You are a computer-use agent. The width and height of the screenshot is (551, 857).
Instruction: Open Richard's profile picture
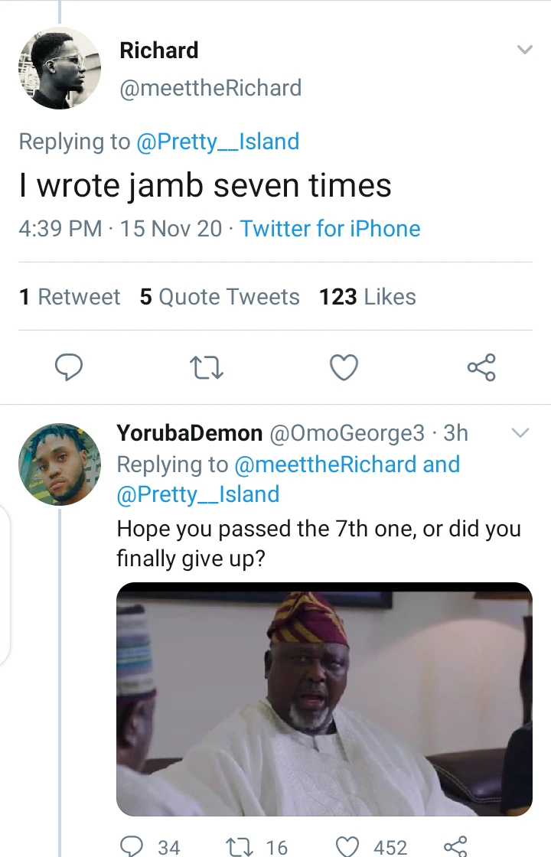pos(60,68)
